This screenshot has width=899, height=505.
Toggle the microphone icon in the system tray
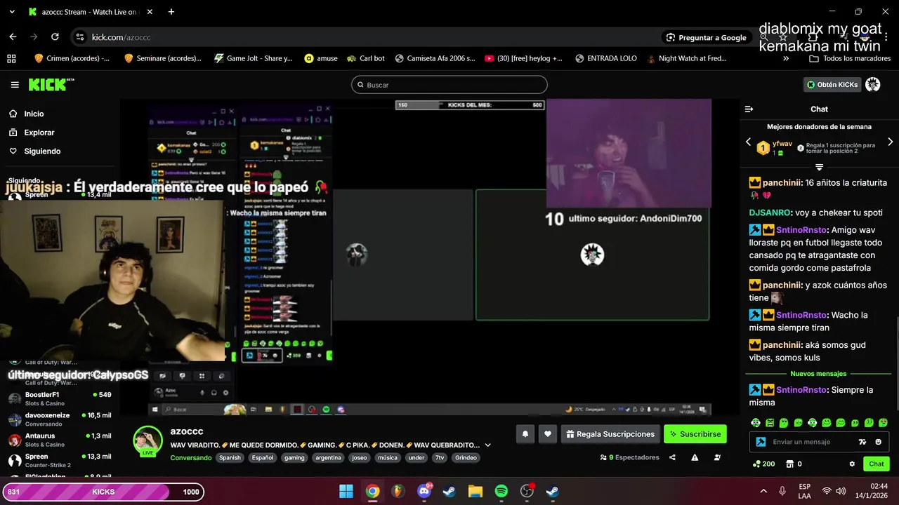(782, 491)
